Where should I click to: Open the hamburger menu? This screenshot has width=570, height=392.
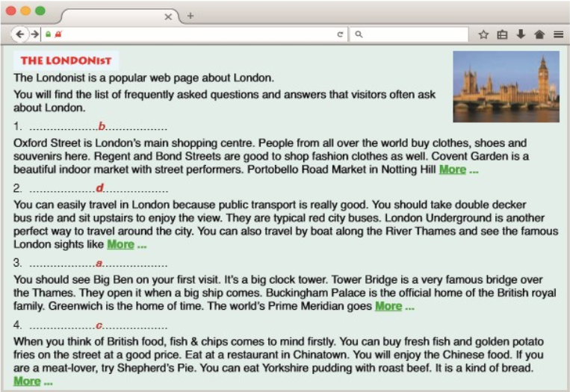click(x=558, y=34)
